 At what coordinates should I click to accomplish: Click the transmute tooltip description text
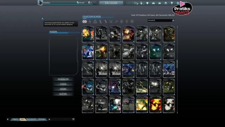(59, 24)
